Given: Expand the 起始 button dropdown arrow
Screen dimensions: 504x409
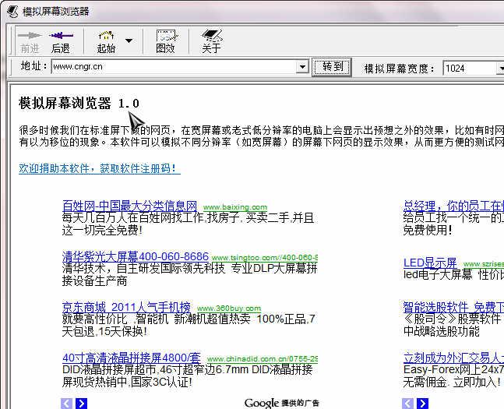Looking at the screenshot, I should (x=129, y=41).
